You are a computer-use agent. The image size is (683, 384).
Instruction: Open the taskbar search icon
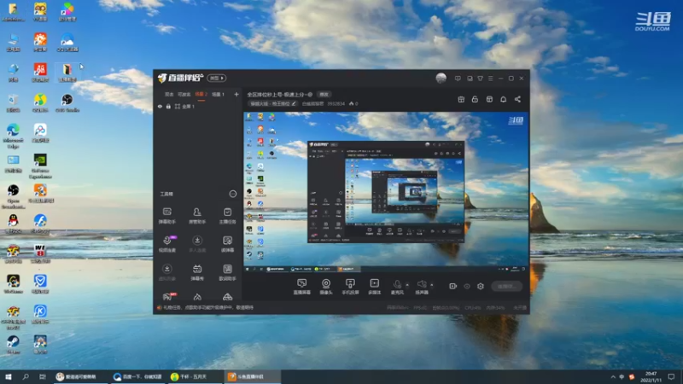pos(26,376)
